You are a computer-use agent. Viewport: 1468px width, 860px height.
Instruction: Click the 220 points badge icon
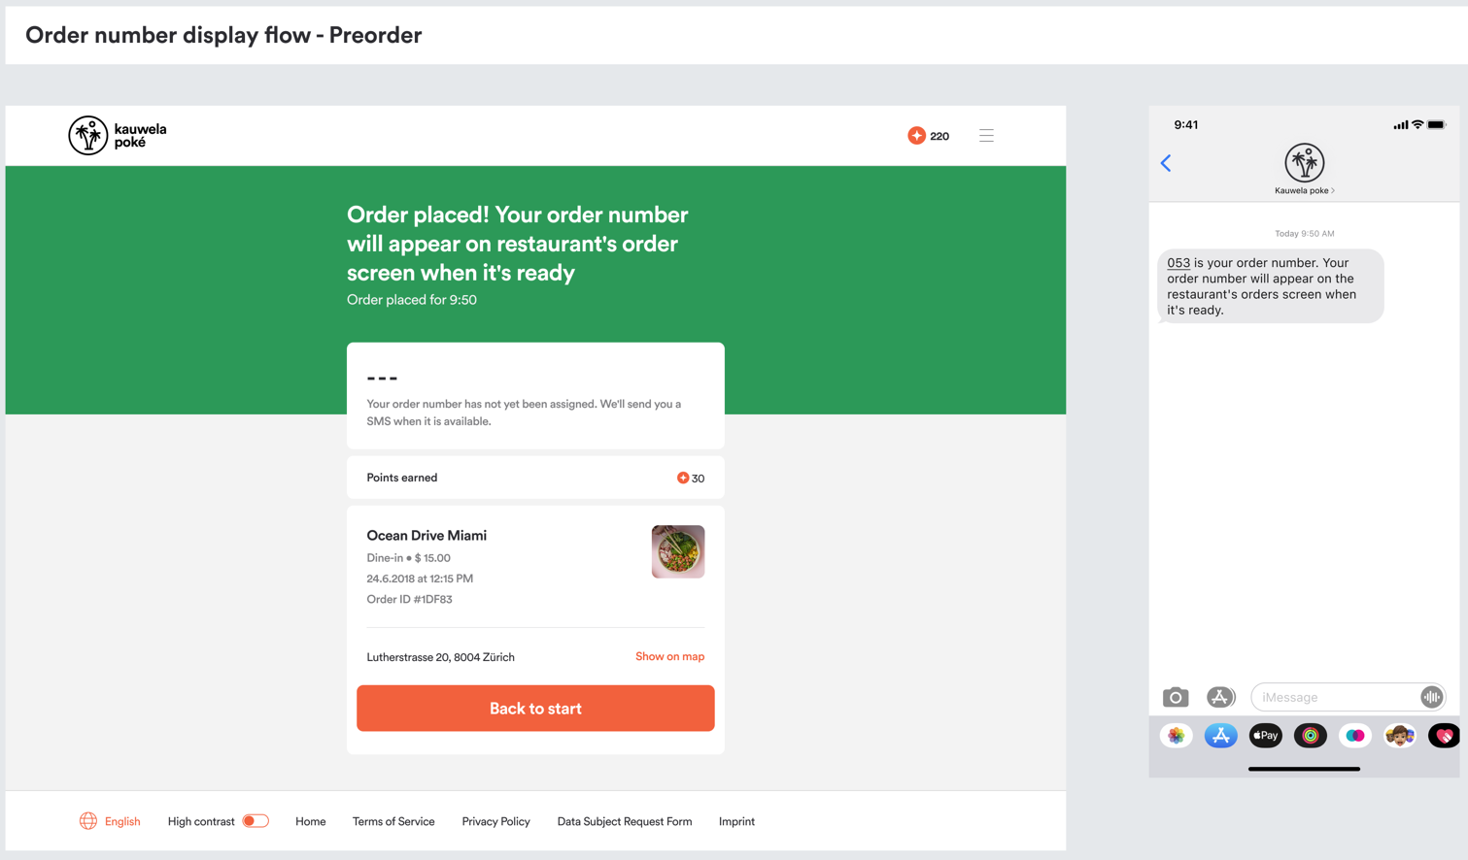point(916,136)
